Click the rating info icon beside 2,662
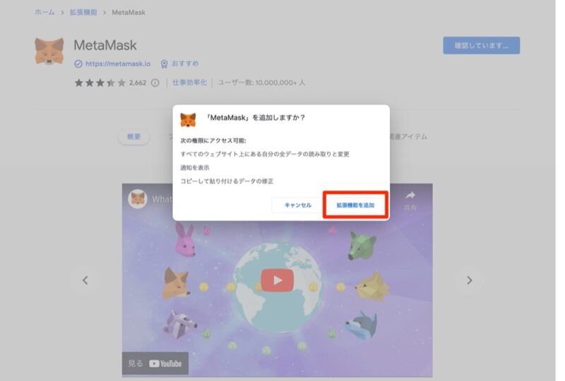The image size is (565, 381). point(155,83)
